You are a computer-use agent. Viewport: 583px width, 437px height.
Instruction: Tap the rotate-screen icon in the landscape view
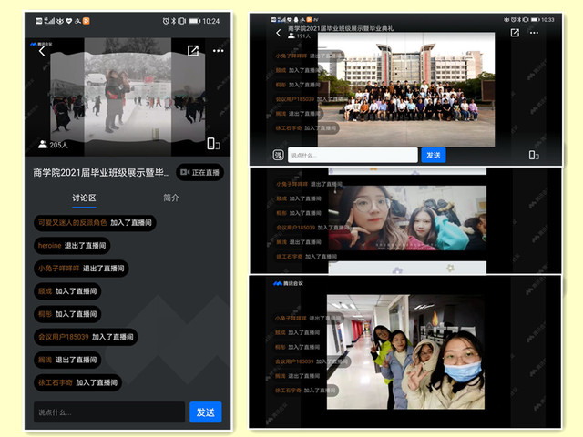click(x=534, y=155)
